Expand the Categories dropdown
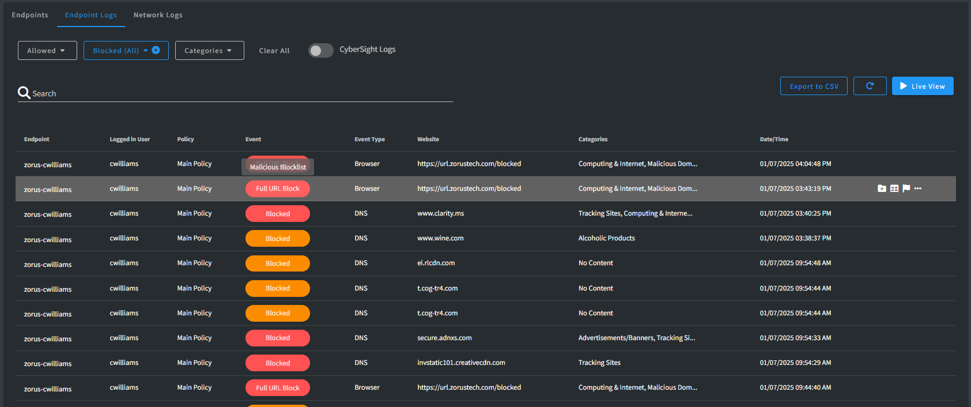971x407 pixels. coord(210,50)
